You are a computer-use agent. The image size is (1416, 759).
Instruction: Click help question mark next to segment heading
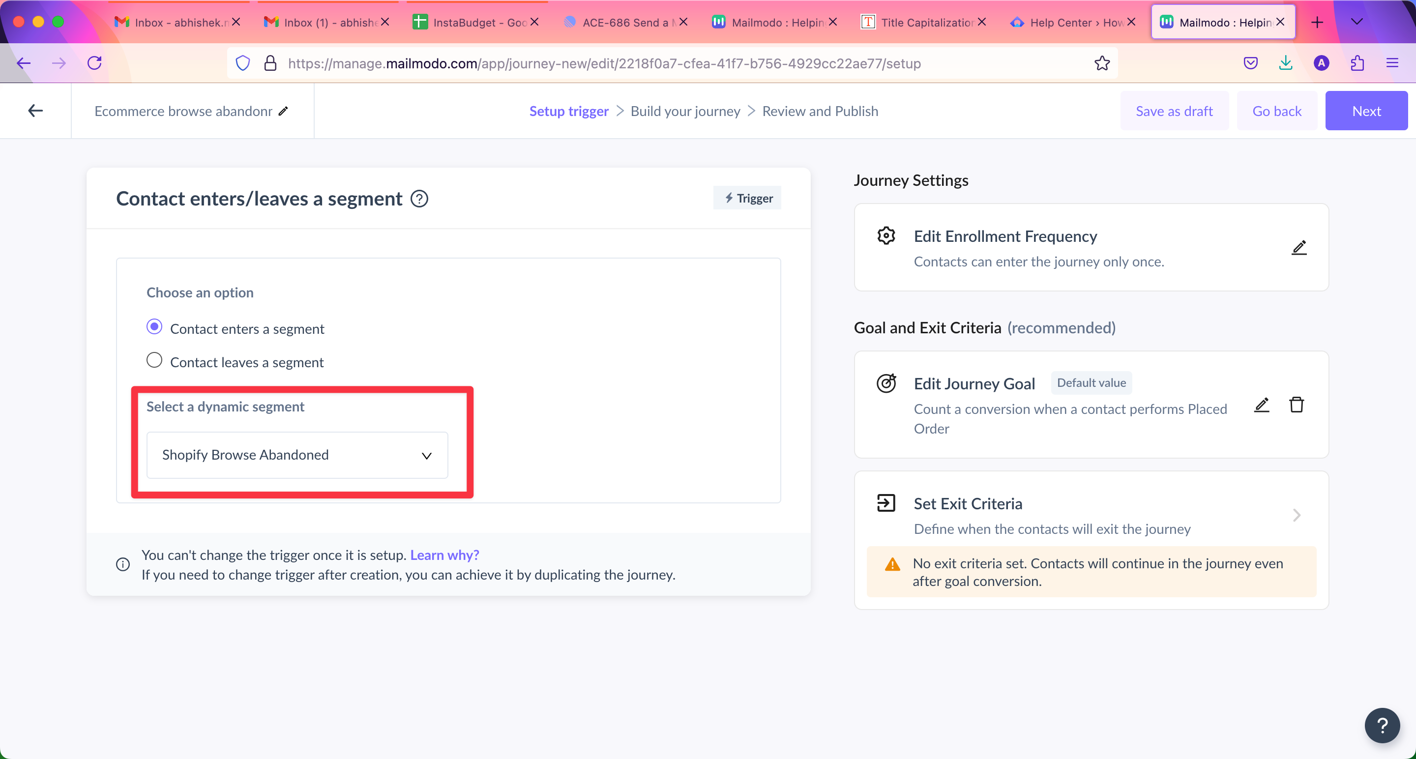[419, 199]
